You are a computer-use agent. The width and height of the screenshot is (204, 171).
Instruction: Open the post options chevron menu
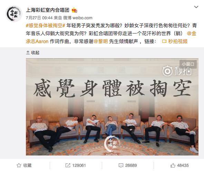[196, 7]
